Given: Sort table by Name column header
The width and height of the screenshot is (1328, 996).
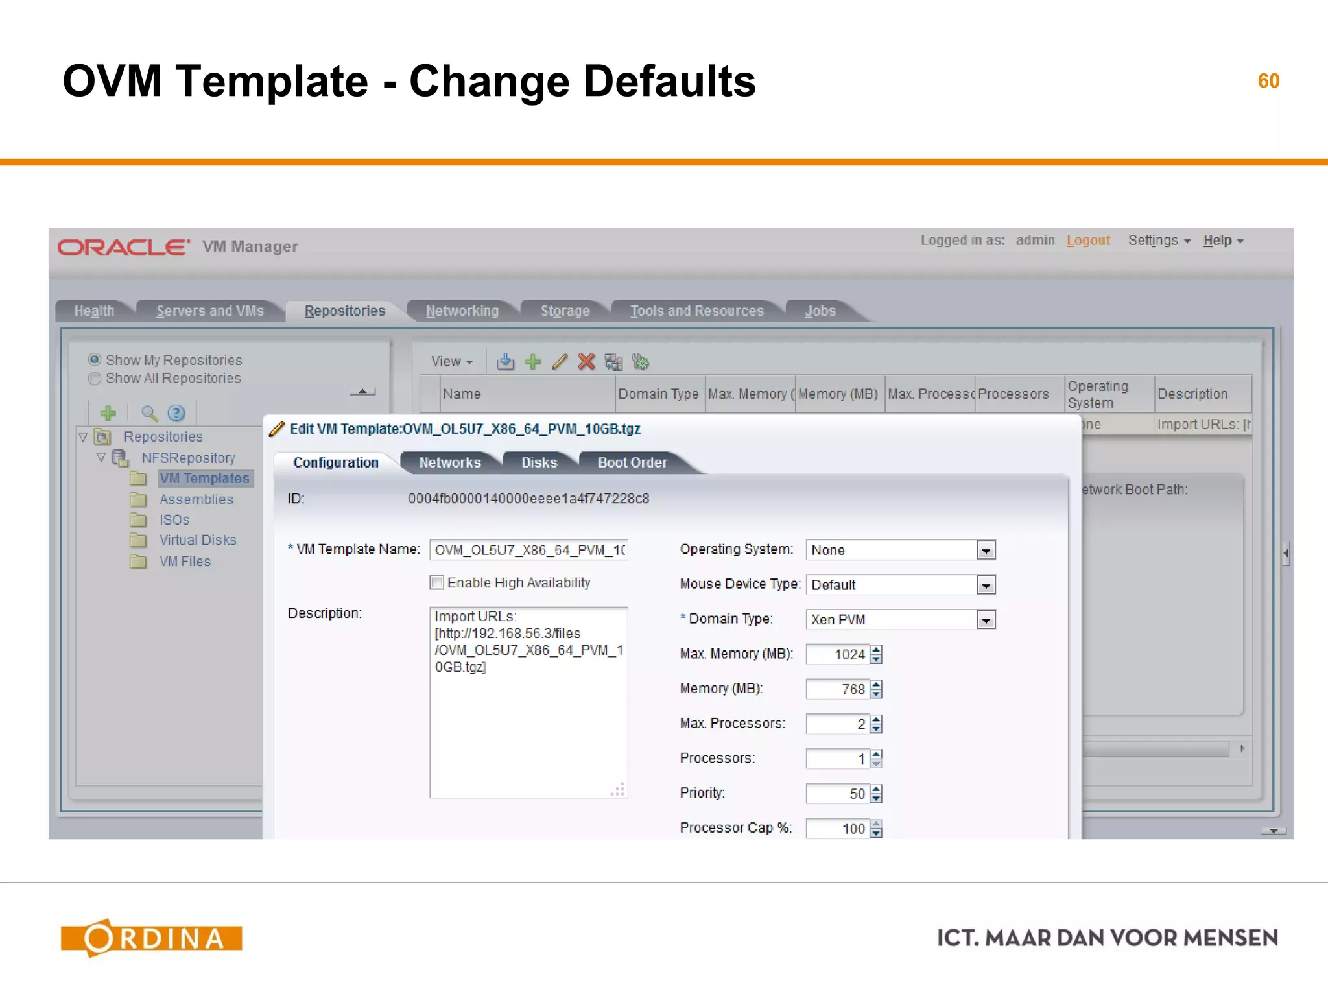Looking at the screenshot, I should tap(528, 394).
